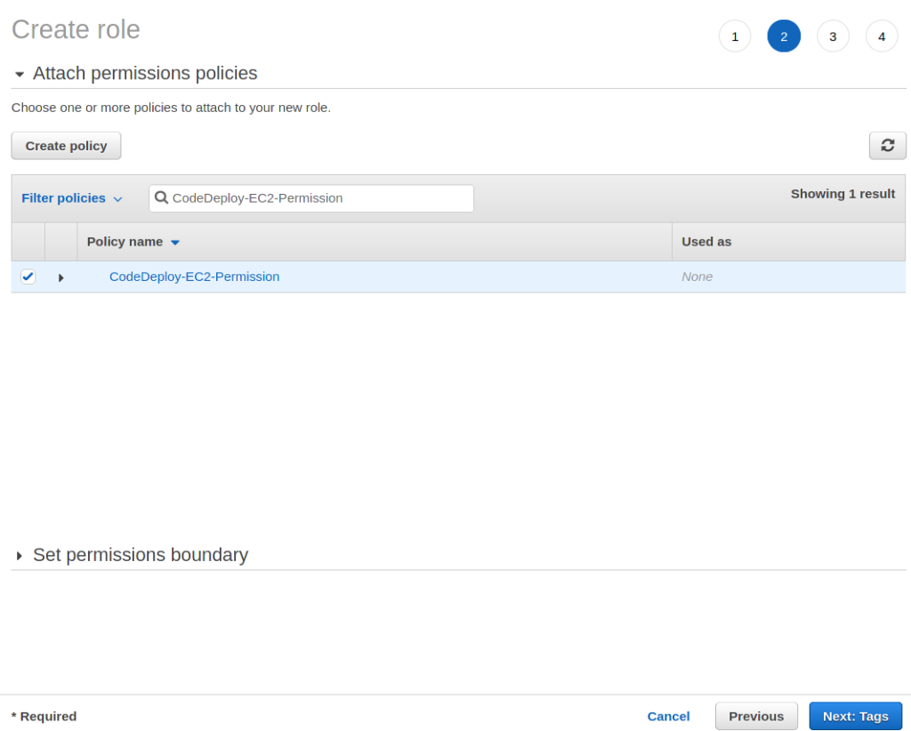Click the Policy name sort arrow
911x731 pixels.
tap(174, 241)
